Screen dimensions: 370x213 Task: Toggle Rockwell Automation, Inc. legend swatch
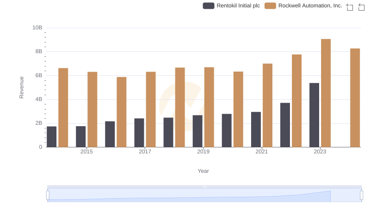coord(270,6)
